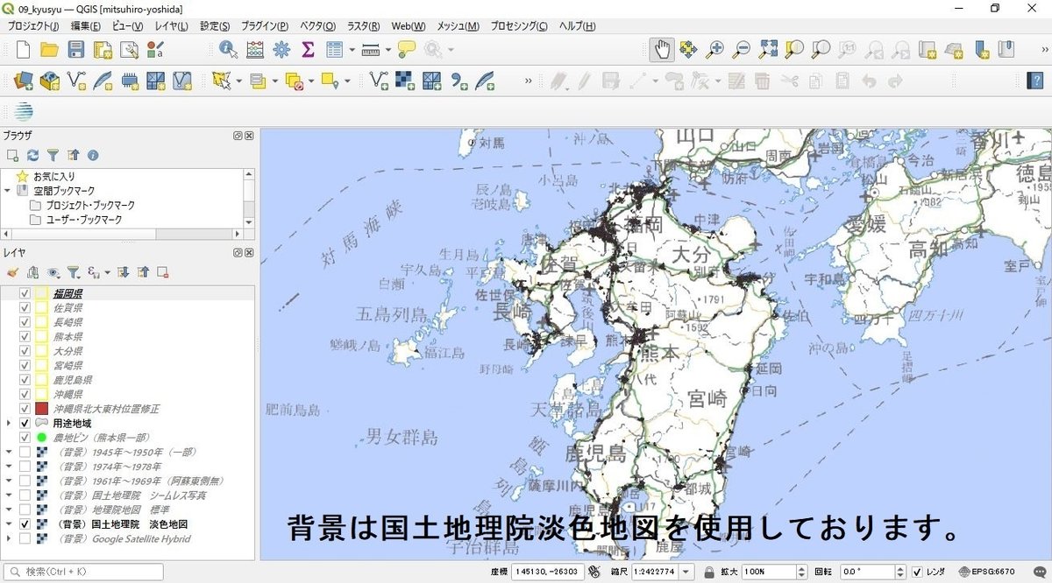Click the Remove Layer icon in Layers panel
This screenshot has height=583, width=1052.
[x=162, y=272]
